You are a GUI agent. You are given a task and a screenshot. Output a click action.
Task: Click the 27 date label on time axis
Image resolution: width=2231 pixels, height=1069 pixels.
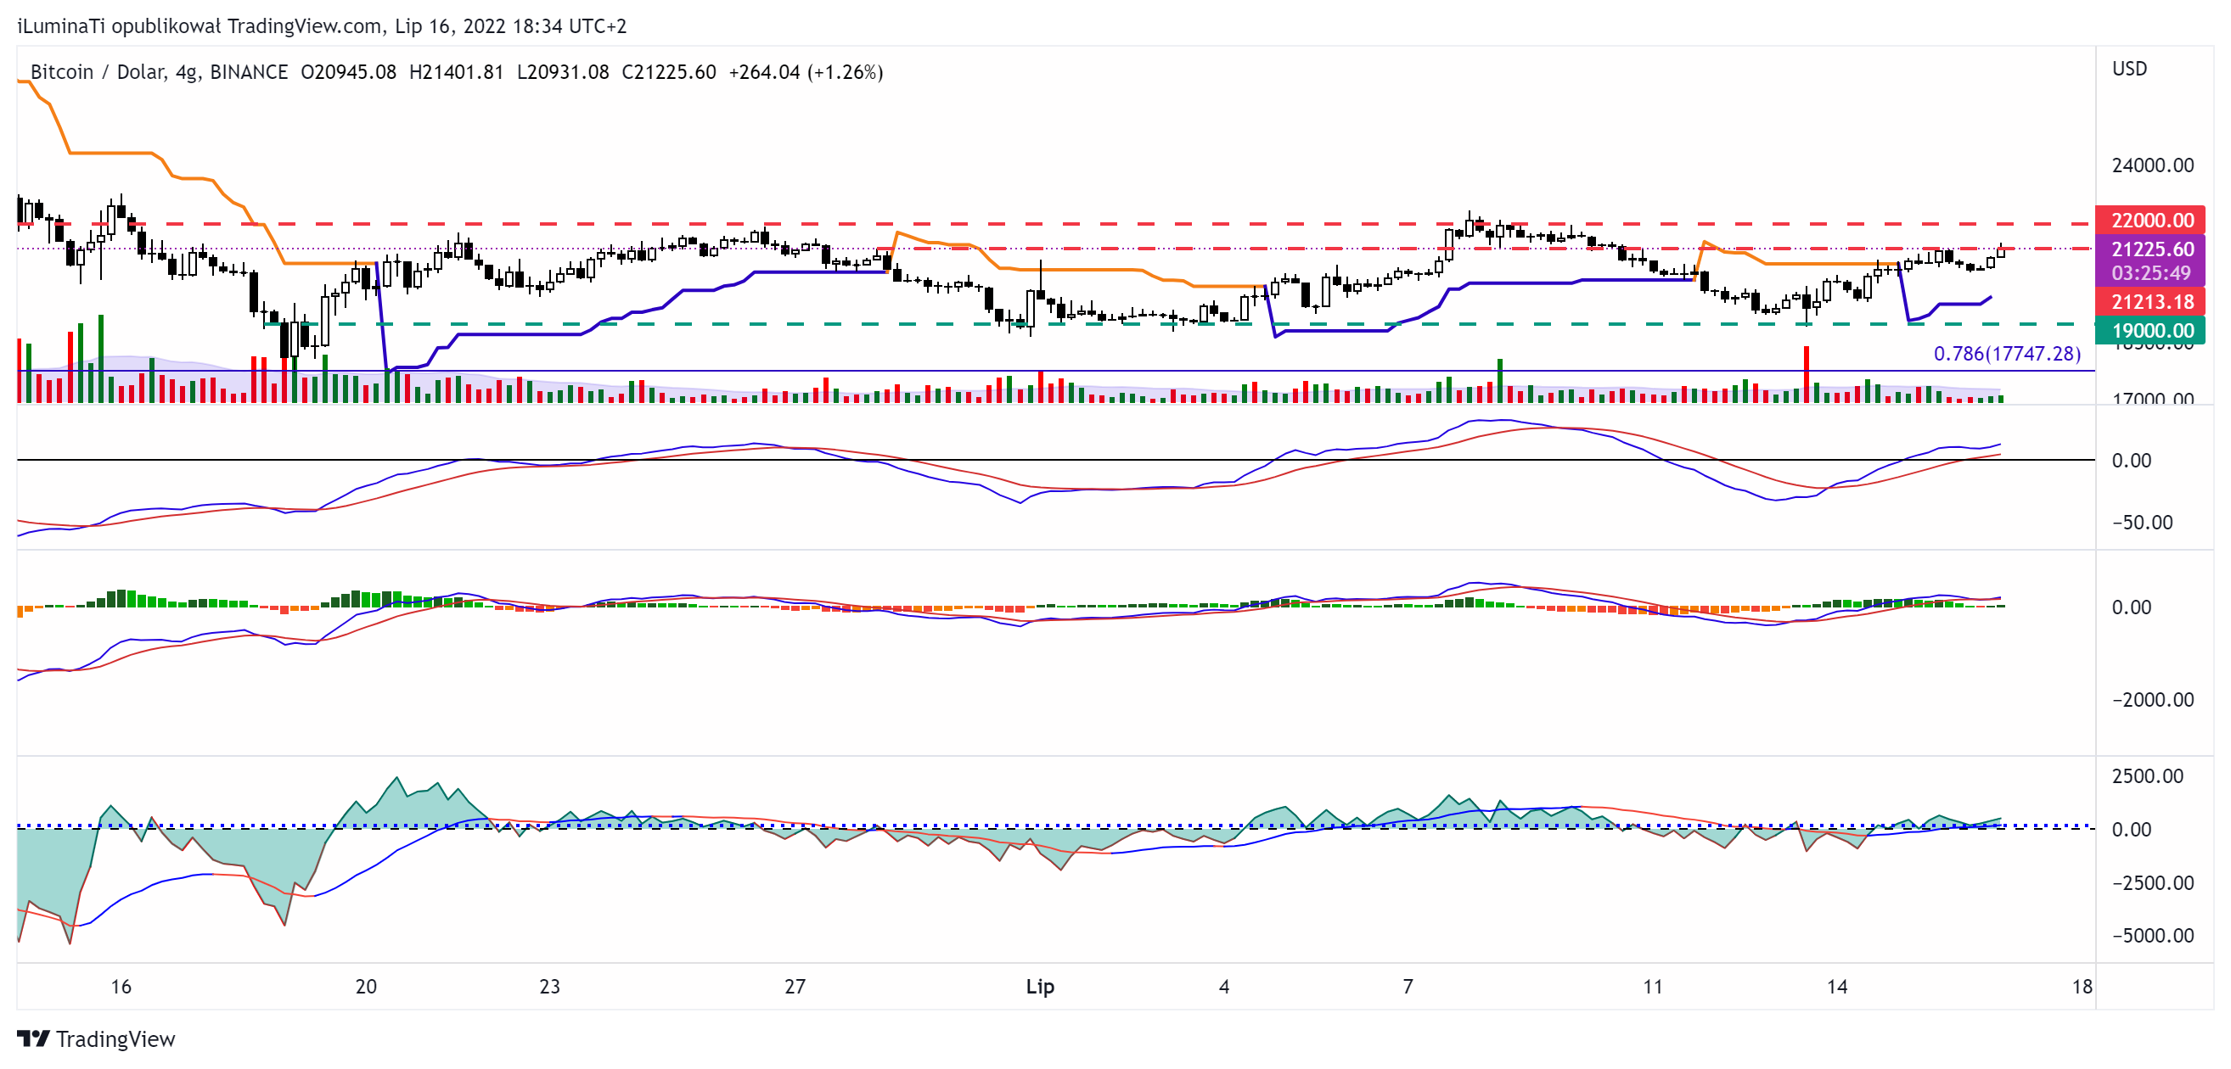(795, 986)
